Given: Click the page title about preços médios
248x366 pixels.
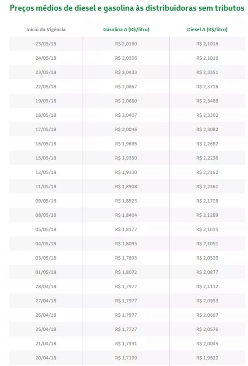Looking at the screenshot, I should point(127,8).
